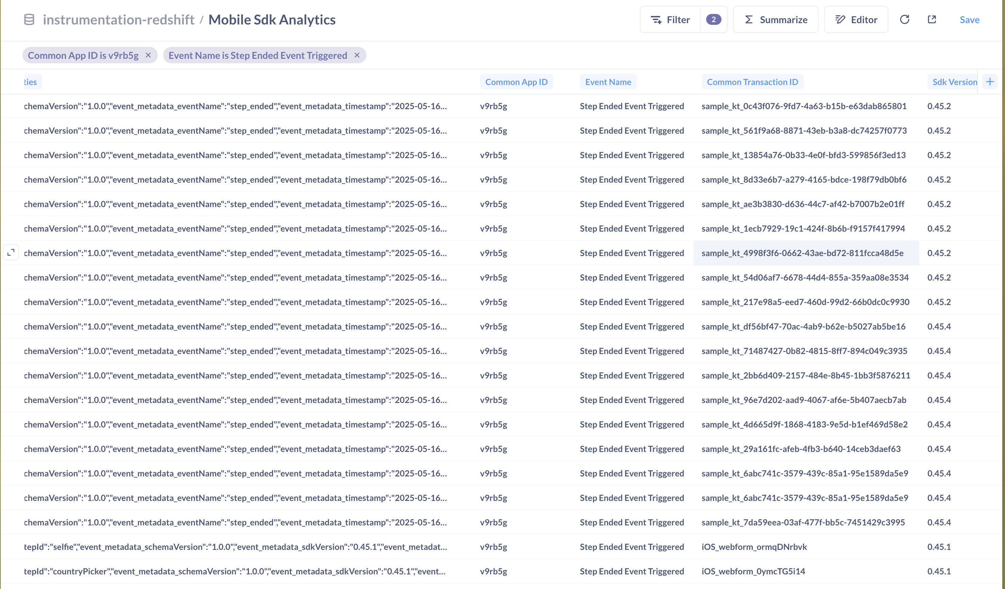The height and width of the screenshot is (589, 1005).
Task: Open sharing options via the export icon
Action: click(932, 19)
